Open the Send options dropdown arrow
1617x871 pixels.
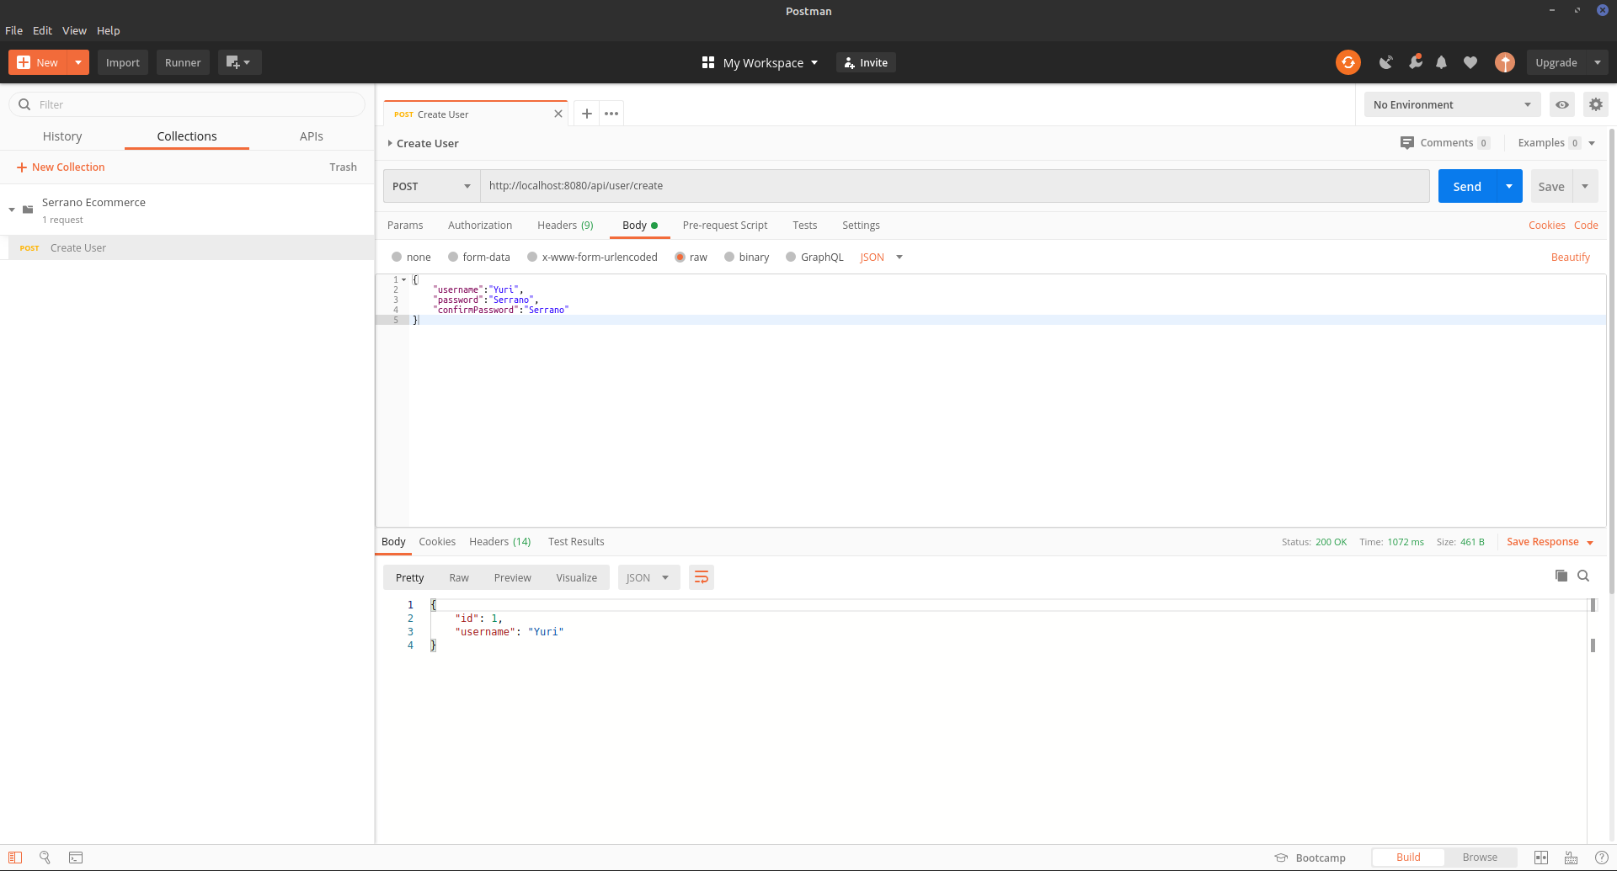pos(1509,186)
